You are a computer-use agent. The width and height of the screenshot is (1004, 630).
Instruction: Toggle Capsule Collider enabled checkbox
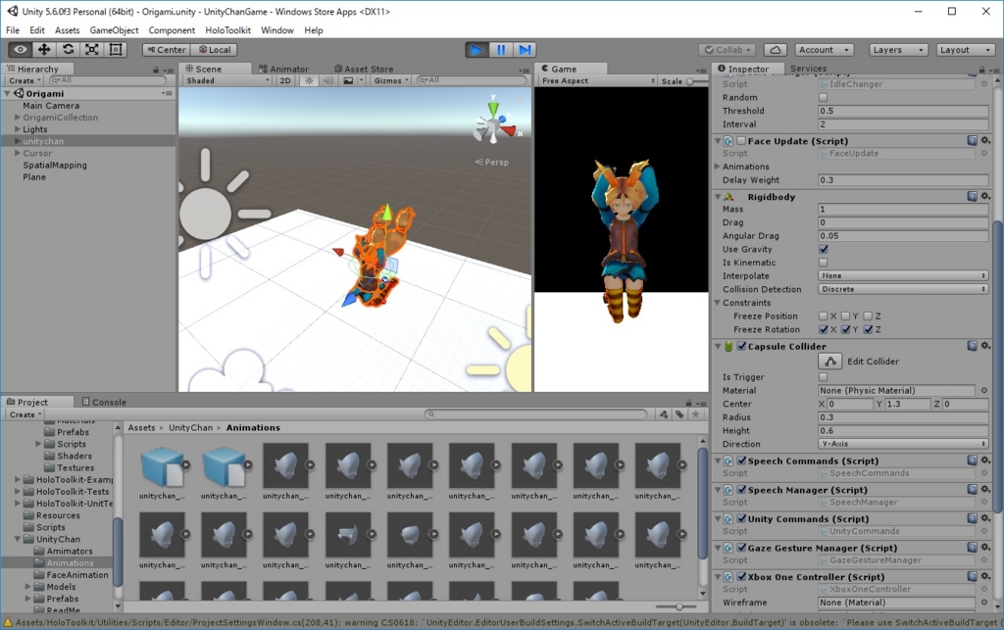point(741,346)
